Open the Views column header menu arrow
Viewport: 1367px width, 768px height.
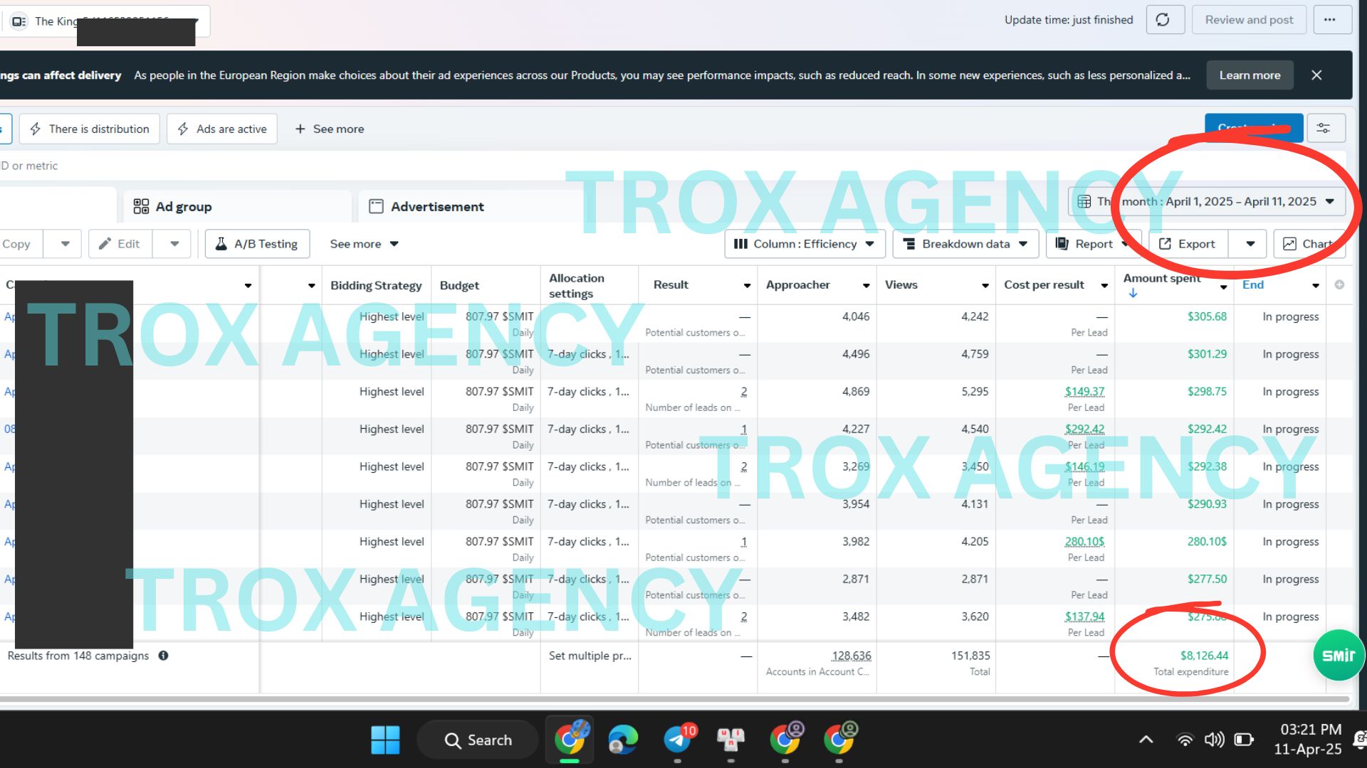click(x=985, y=285)
